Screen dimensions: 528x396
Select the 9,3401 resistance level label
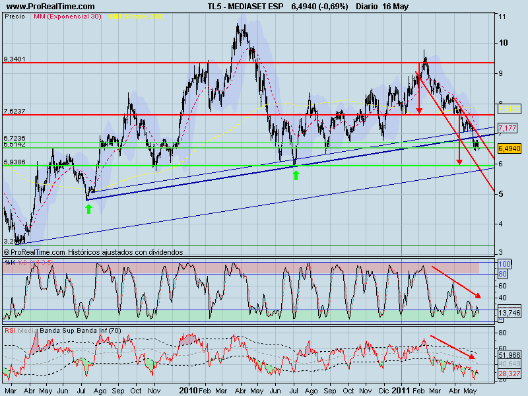14,59
